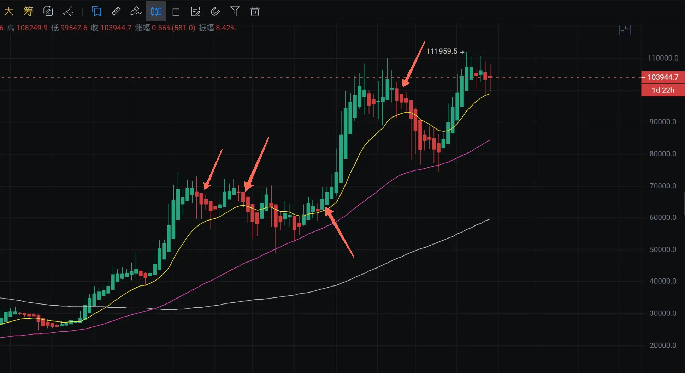Click the high price value 108249.9
Screen dimensions: 685x373
pos(32,28)
